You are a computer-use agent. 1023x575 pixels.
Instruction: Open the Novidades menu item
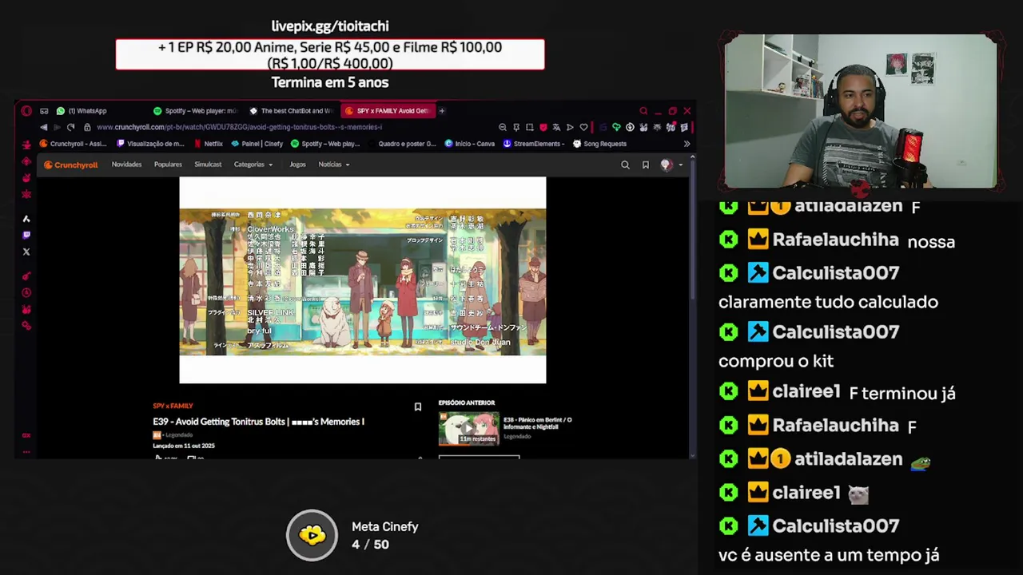tap(126, 165)
